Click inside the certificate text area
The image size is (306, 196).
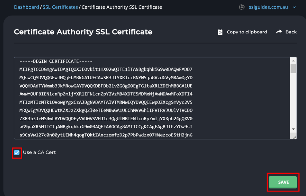[x=150, y=95]
